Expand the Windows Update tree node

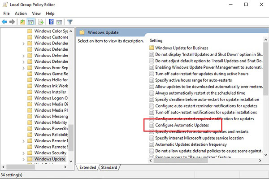(23, 159)
